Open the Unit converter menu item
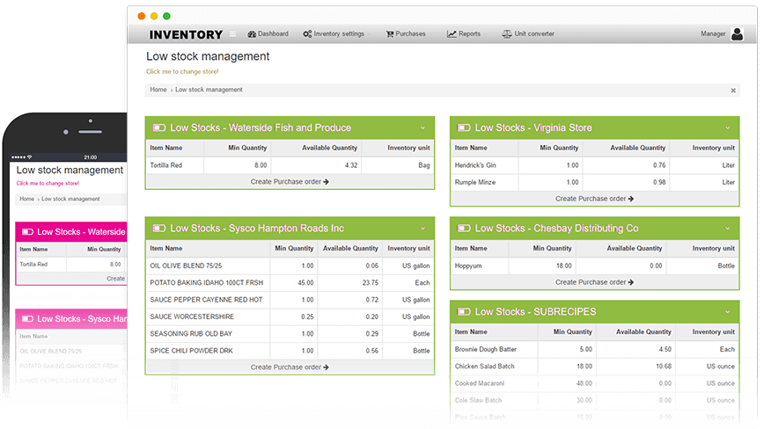The height and width of the screenshot is (429, 764). (529, 34)
